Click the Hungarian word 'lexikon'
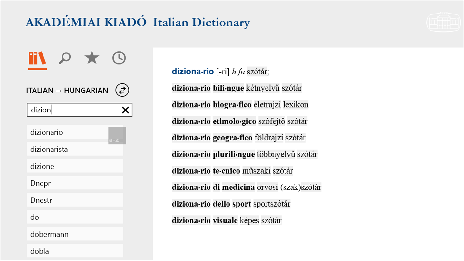 pyautogui.click(x=296, y=105)
